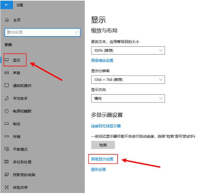Open 图形设置 link
This screenshot has height=194, width=201.
[x=98, y=169]
